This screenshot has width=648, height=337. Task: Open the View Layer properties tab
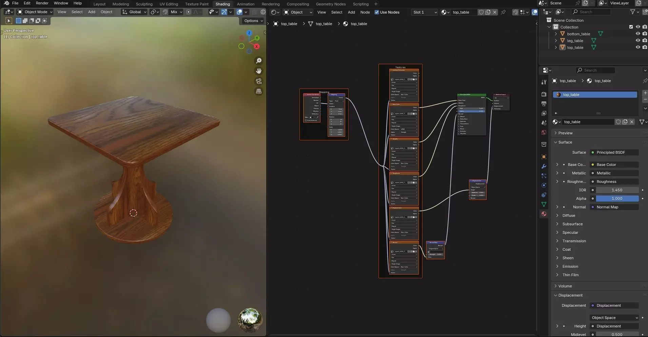(x=544, y=113)
